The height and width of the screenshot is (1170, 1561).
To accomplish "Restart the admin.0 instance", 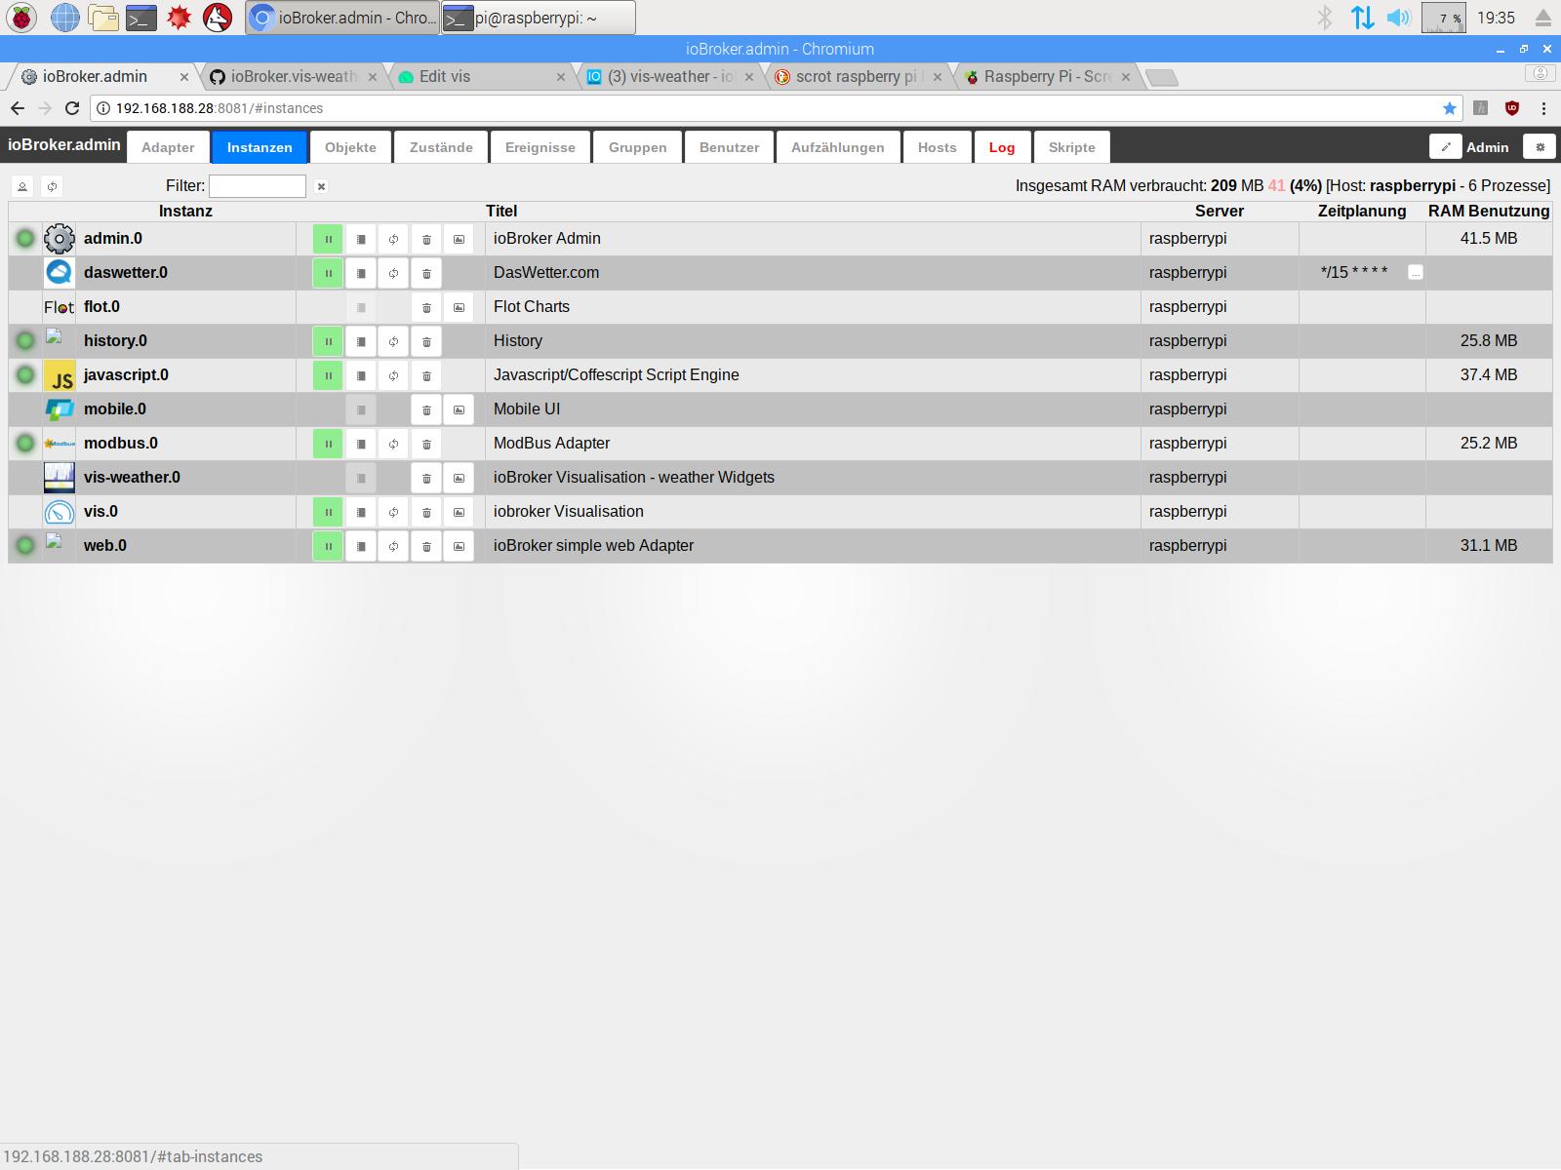I will click(x=393, y=239).
